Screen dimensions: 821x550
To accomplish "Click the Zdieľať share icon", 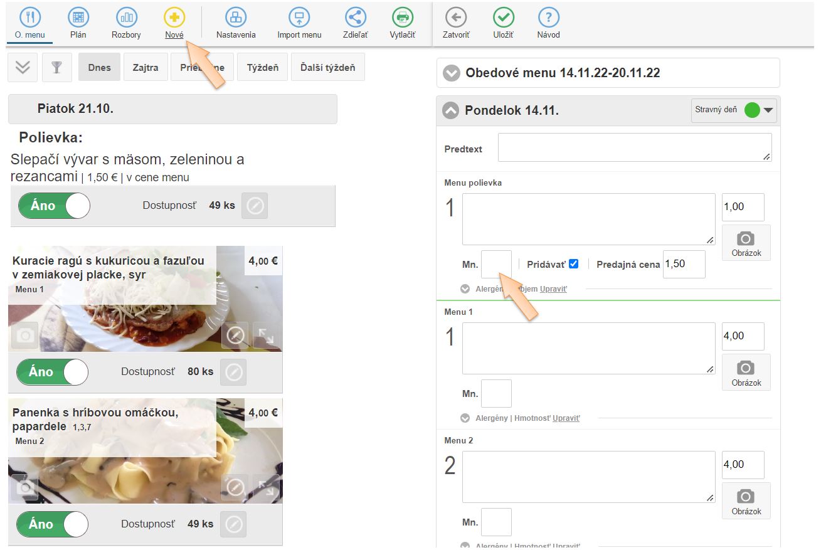I will (356, 18).
